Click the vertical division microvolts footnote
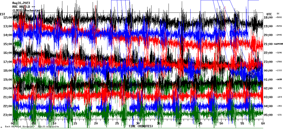The width and height of the screenshot is (283, 130). (32, 126)
